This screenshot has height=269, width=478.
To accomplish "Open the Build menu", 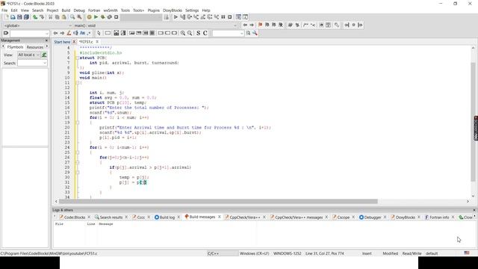I will [66, 10].
